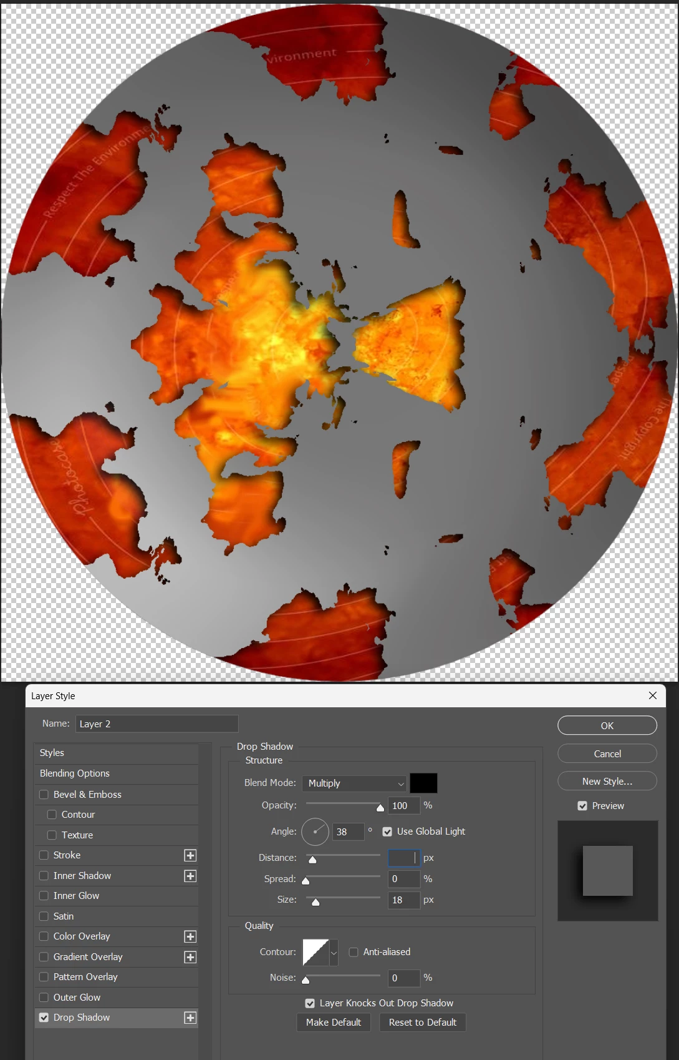679x1060 pixels.
Task: Click the Distance slider handle
Action: click(x=313, y=860)
